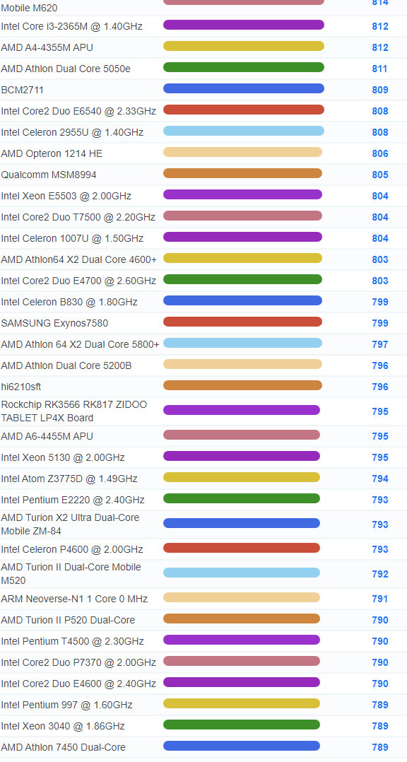This screenshot has width=407, height=762.
Task: Click the blue bar for Turion X2 Ultra ZM-84
Action: 242,523
